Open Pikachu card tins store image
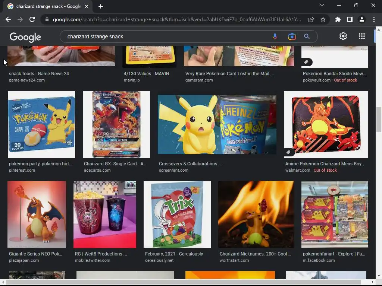382x286 pixels. click(335, 214)
